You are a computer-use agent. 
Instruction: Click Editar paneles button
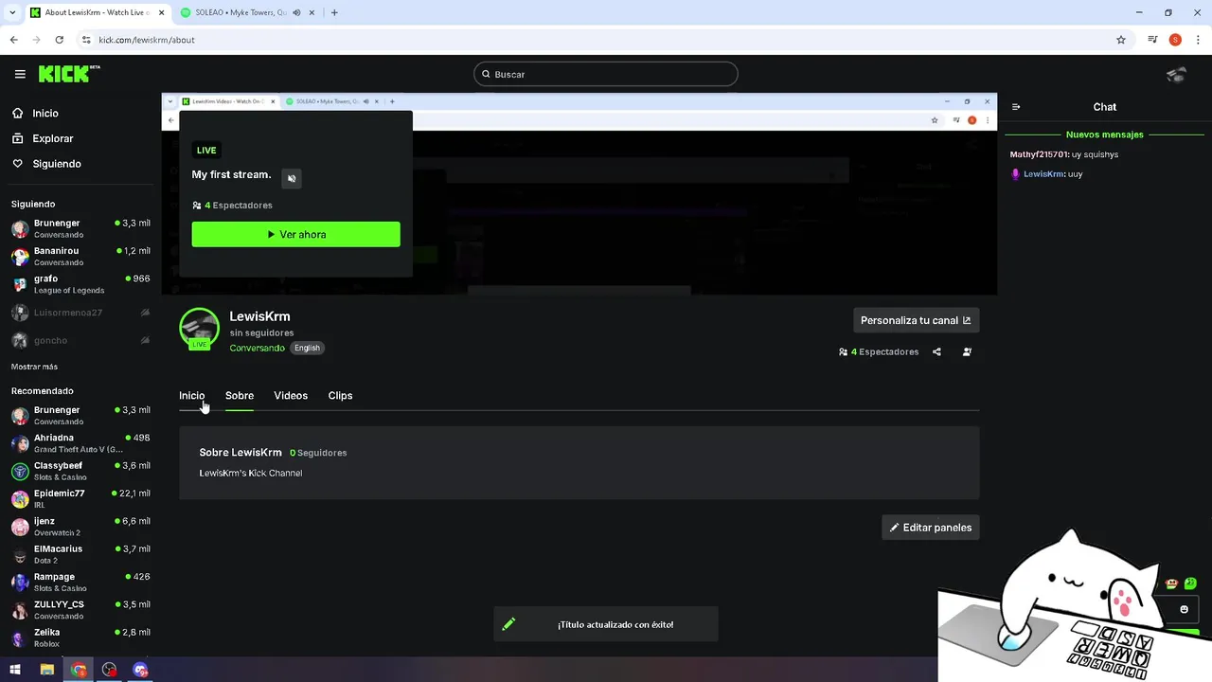(930, 528)
